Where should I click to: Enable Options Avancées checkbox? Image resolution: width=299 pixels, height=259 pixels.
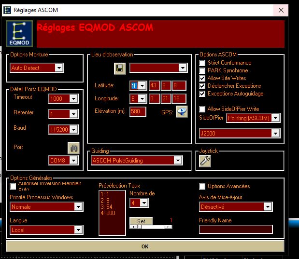[x=202, y=186]
